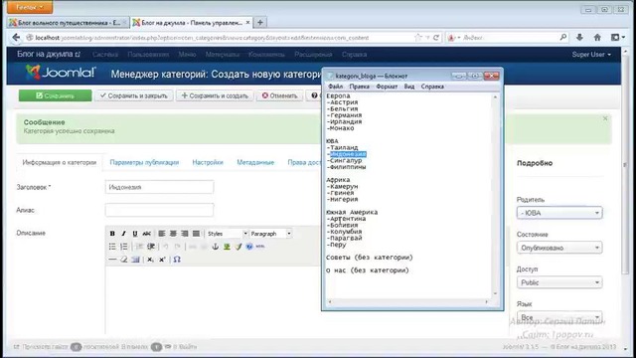Viewport: 636px width, 358px height.
Task: Open the orange Firefox menu button
Action: point(30,7)
